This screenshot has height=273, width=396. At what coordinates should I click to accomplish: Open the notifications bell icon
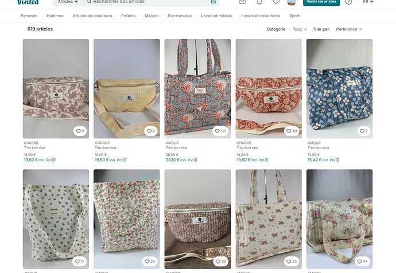coord(259,2)
